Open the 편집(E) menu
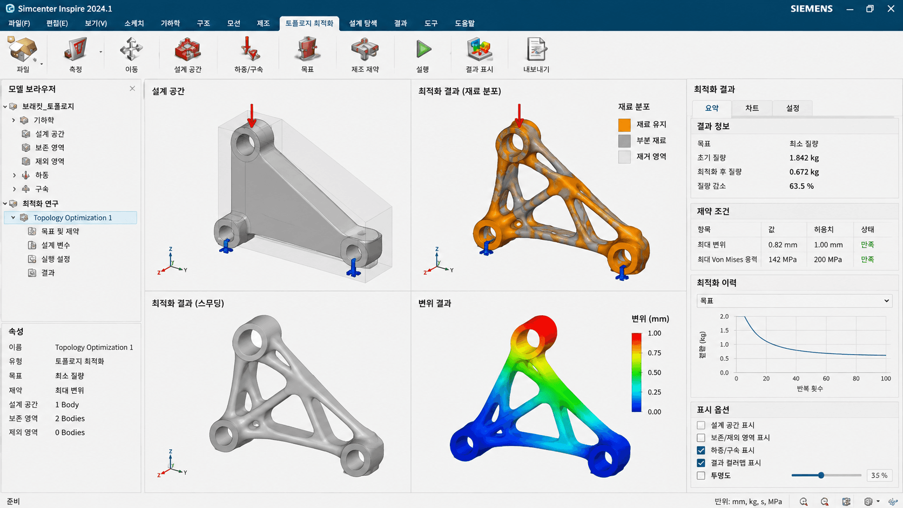This screenshot has height=508, width=903. pyautogui.click(x=57, y=23)
